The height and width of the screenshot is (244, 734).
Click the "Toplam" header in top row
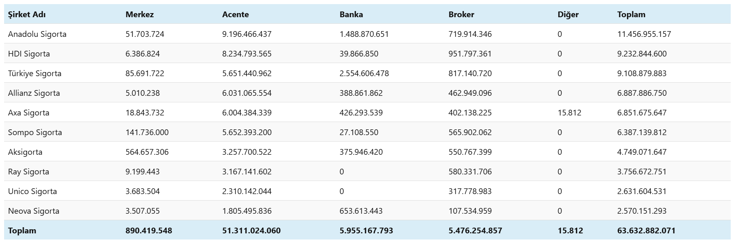pos(631,14)
